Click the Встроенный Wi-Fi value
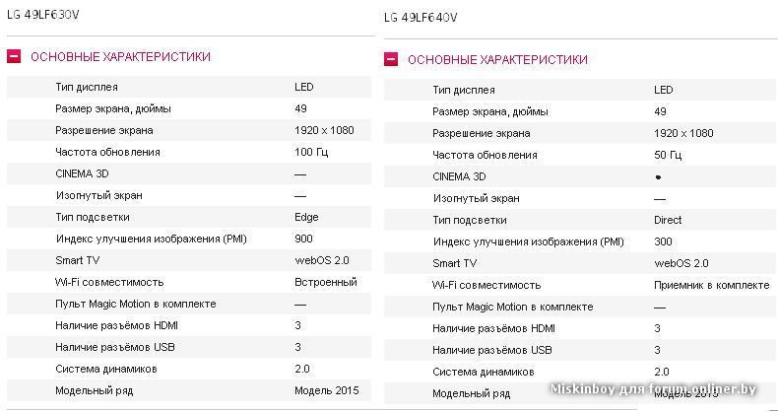The image size is (778, 412). 325,282
